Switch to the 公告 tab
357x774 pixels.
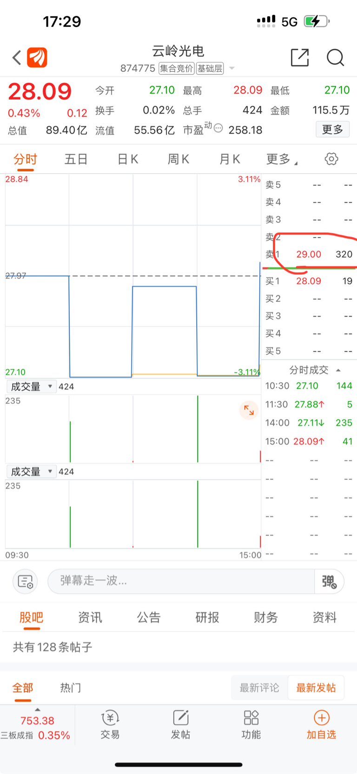point(149,618)
